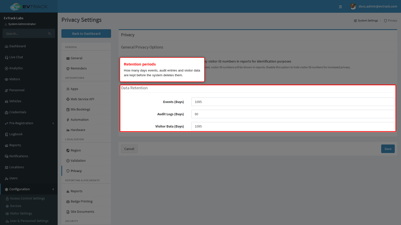Click the Analytics icon in sidebar
This screenshot has width=401, height=225.
(x=7, y=68)
